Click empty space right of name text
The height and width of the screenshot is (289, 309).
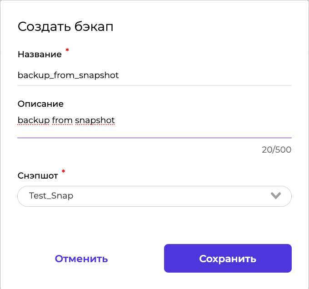(204, 75)
